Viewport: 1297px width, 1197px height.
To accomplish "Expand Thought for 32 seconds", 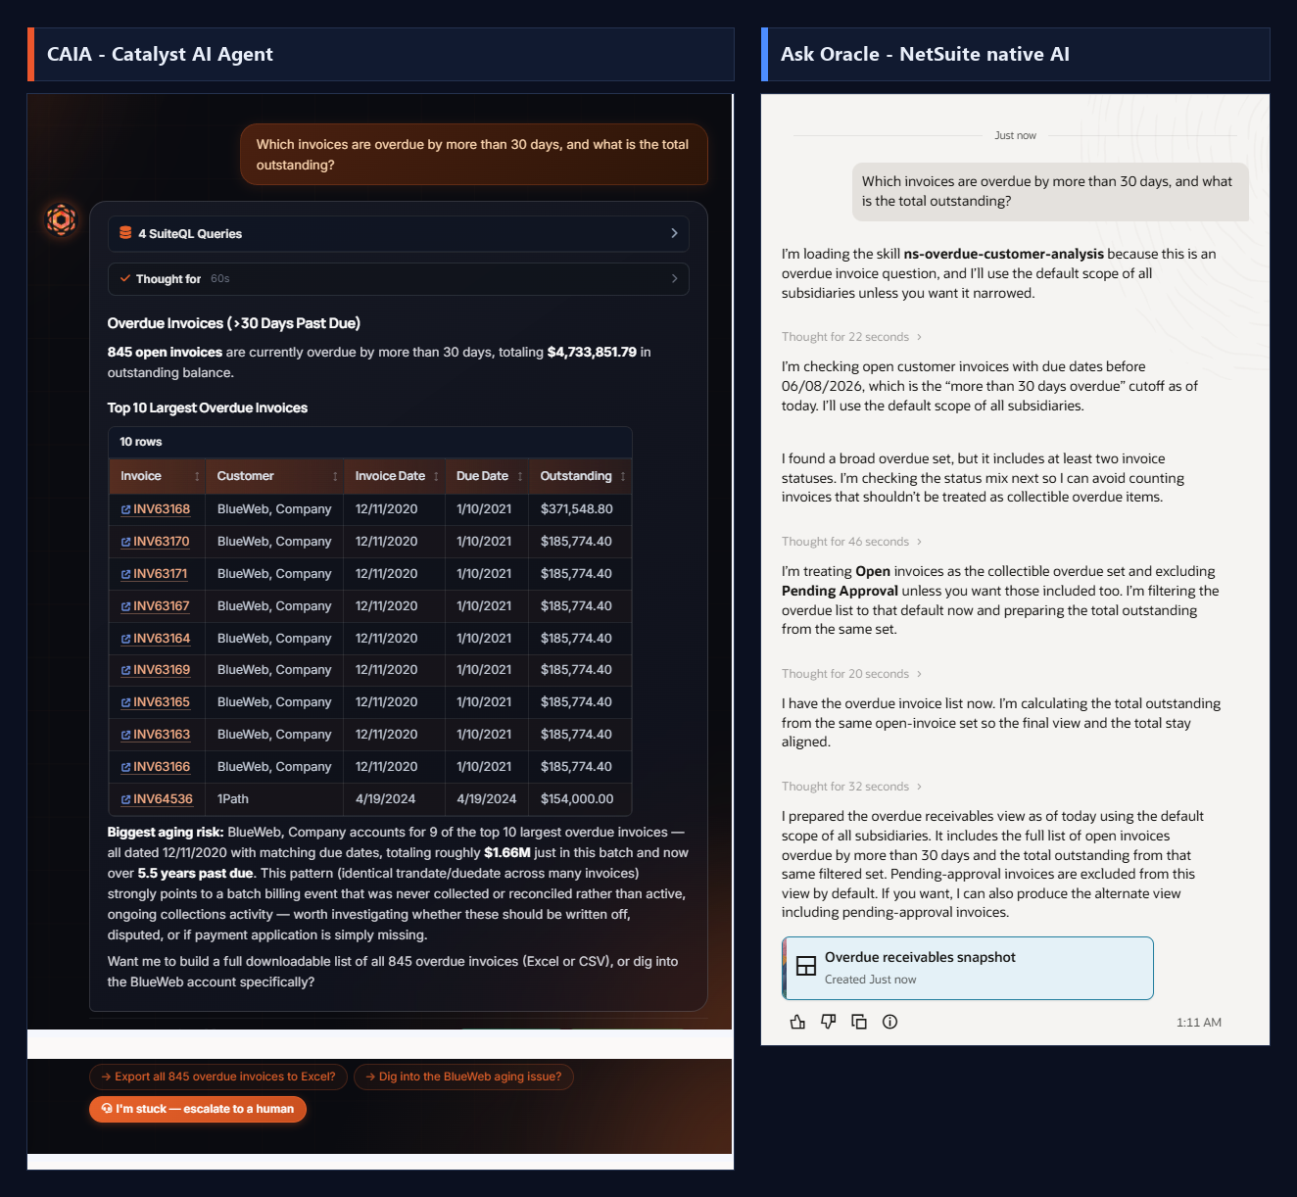I will pos(851,787).
